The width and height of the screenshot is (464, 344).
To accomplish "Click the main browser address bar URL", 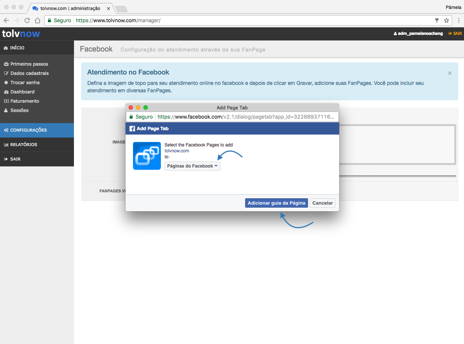I will [118, 20].
